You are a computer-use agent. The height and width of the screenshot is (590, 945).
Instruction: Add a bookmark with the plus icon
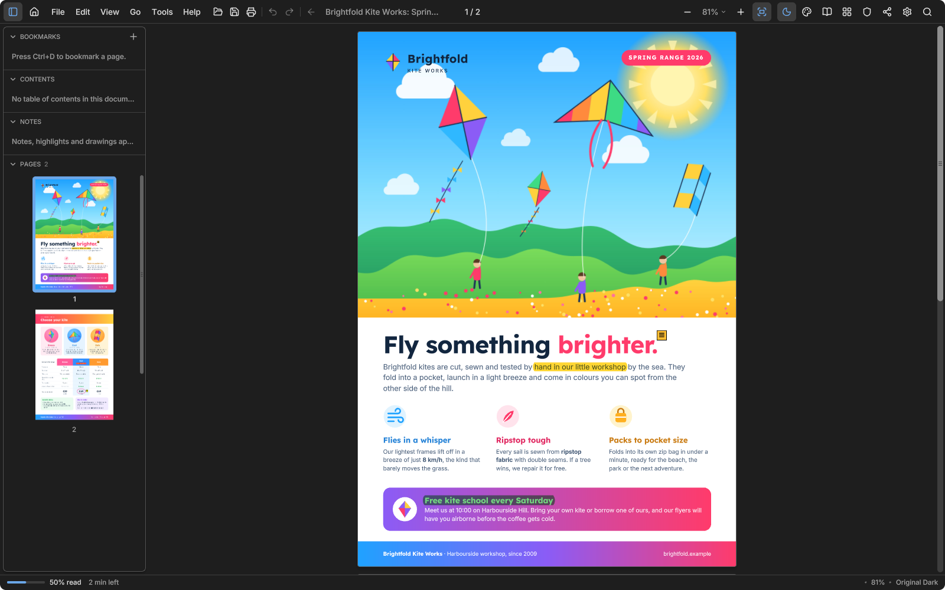133,37
